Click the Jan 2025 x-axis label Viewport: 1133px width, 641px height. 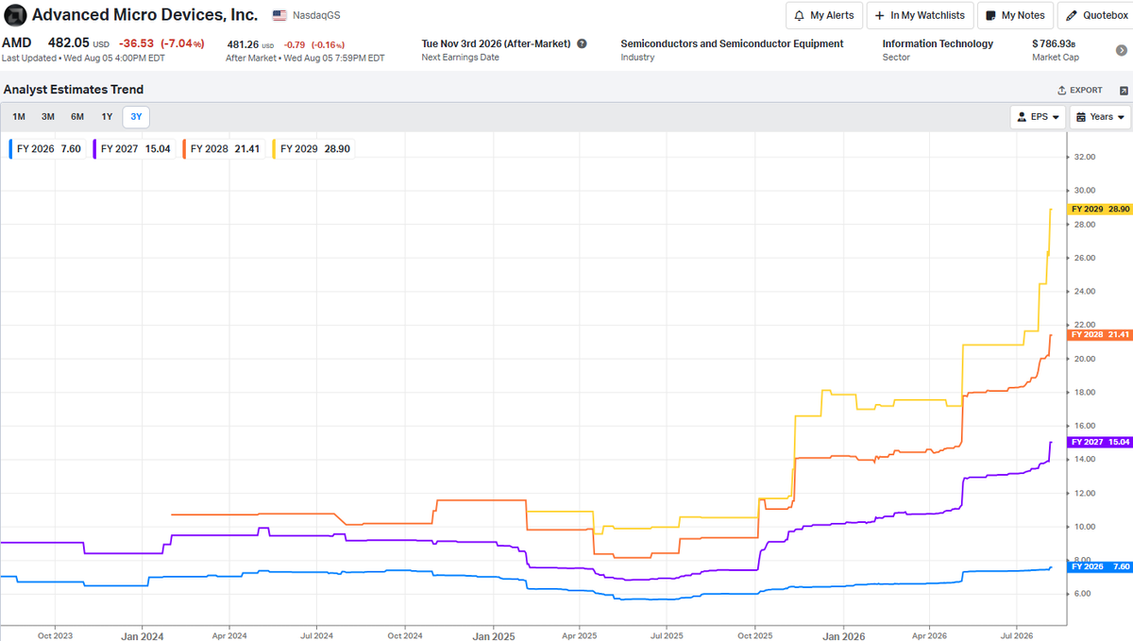point(492,636)
